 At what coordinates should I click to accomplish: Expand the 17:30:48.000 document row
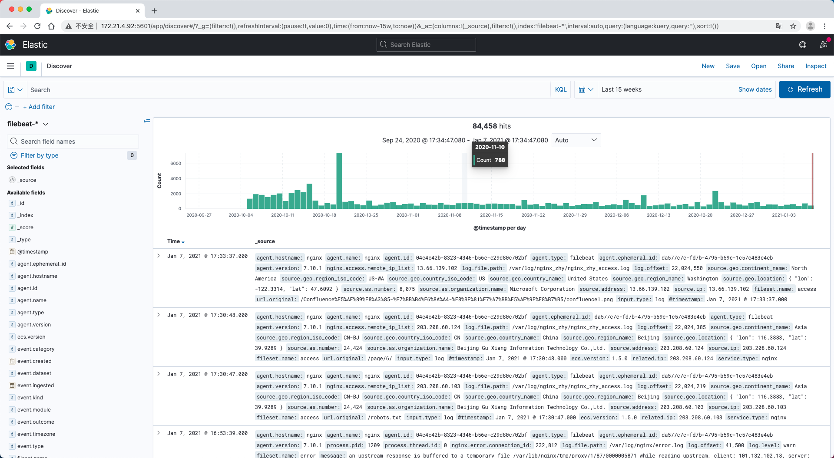pos(159,315)
